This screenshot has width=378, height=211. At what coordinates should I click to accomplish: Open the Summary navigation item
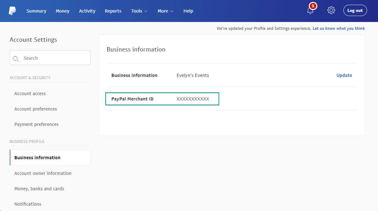[x=36, y=11]
